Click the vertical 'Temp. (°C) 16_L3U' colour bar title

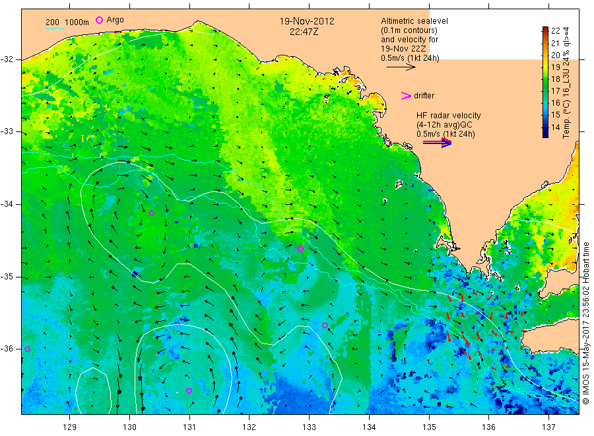566,83
